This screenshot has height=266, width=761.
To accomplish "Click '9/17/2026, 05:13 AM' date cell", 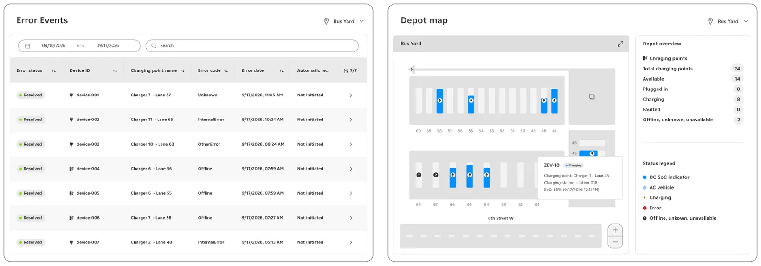I will 262,242.
